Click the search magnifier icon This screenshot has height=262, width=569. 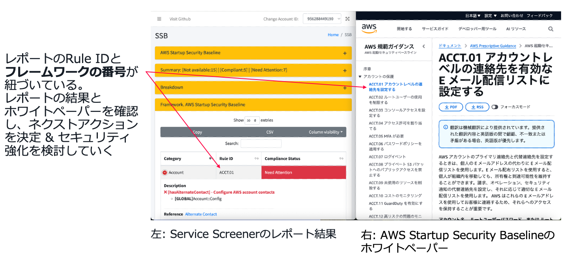point(550,29)
